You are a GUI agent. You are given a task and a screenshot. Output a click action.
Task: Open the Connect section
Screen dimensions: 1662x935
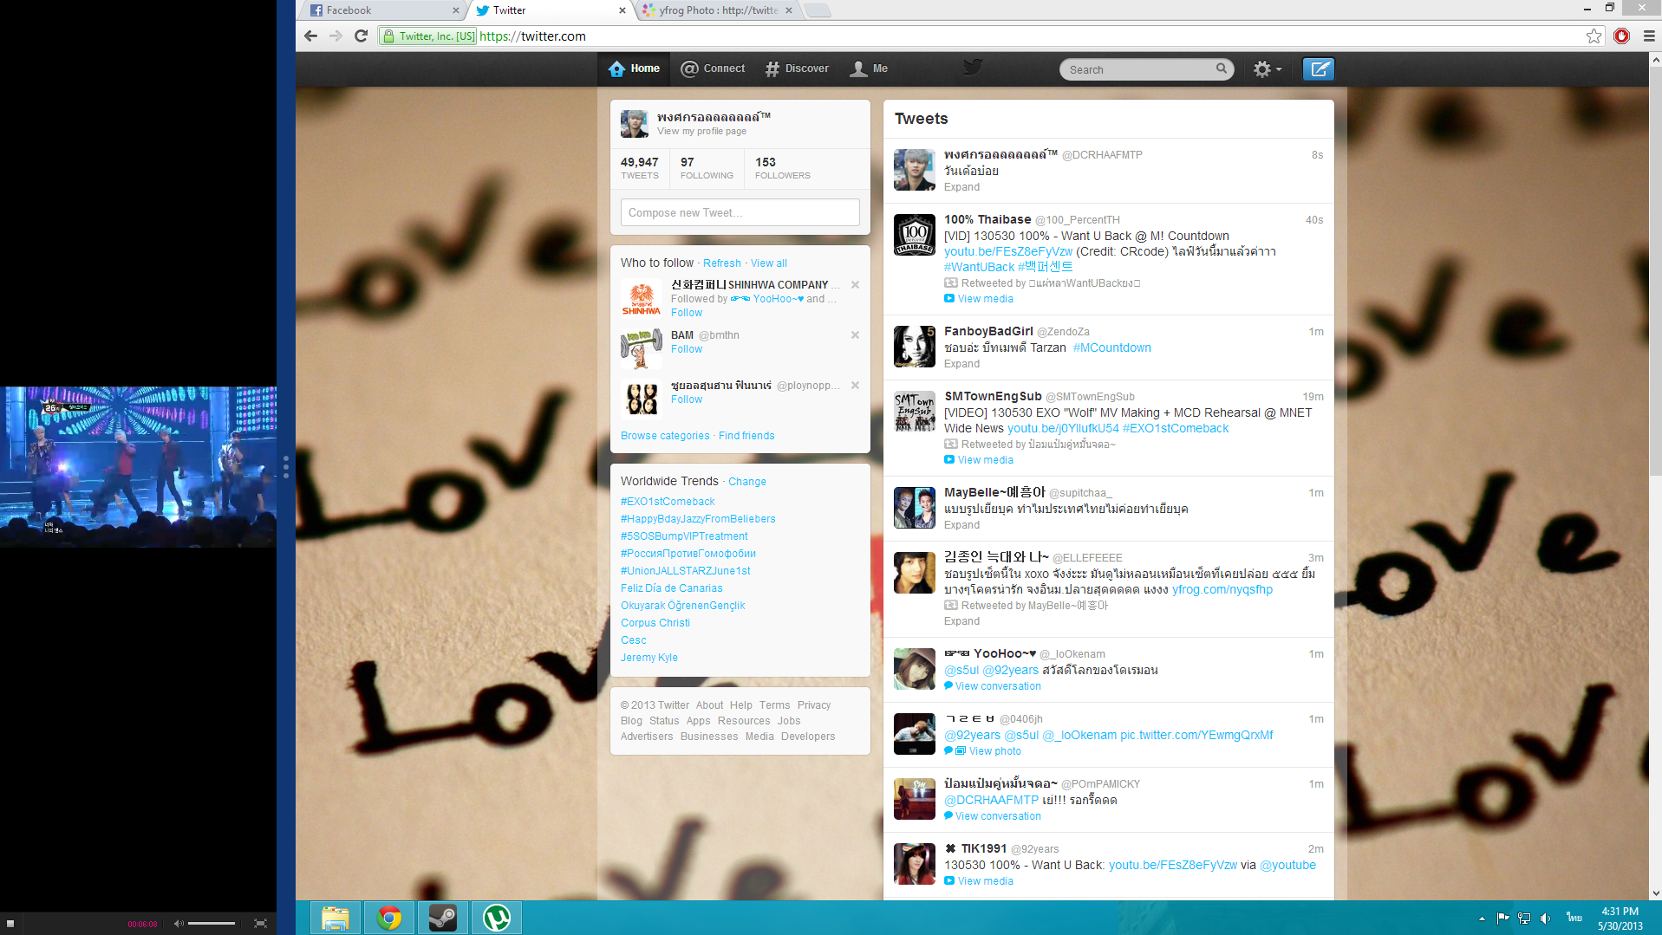point(713,68)
